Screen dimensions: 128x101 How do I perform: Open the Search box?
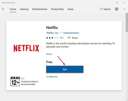click(105, 9)
